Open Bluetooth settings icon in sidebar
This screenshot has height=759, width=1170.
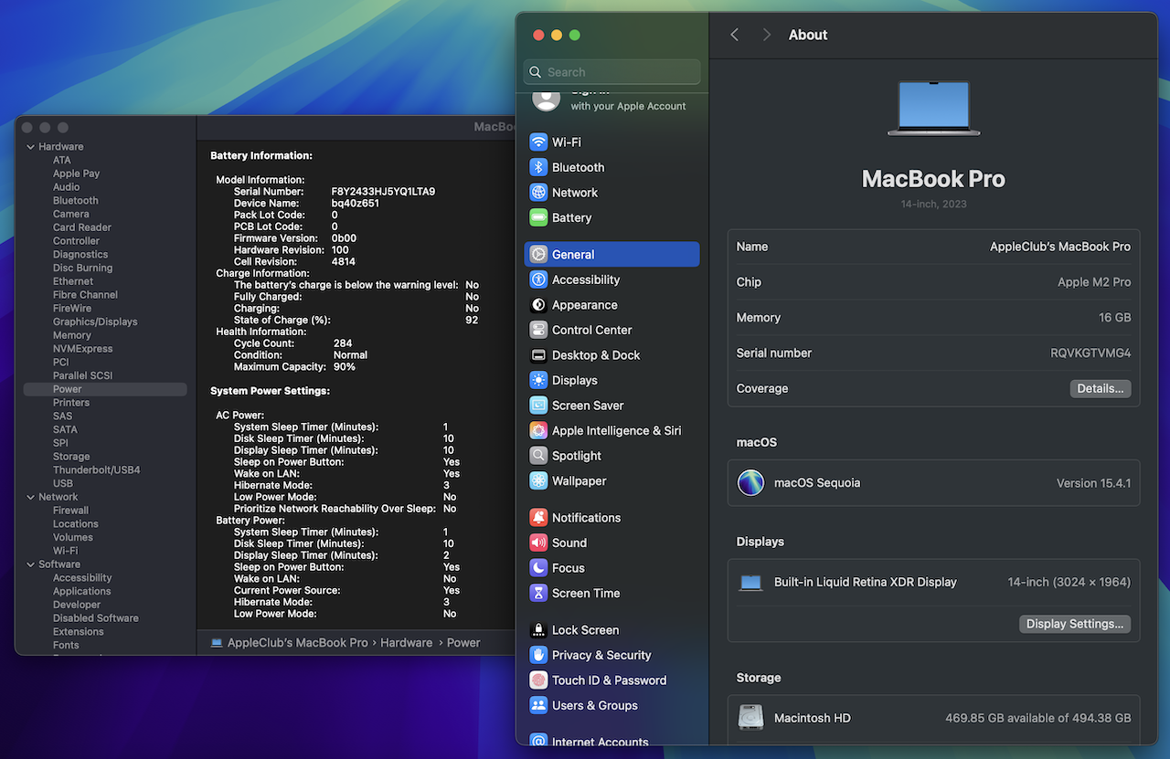coord(538,167)
